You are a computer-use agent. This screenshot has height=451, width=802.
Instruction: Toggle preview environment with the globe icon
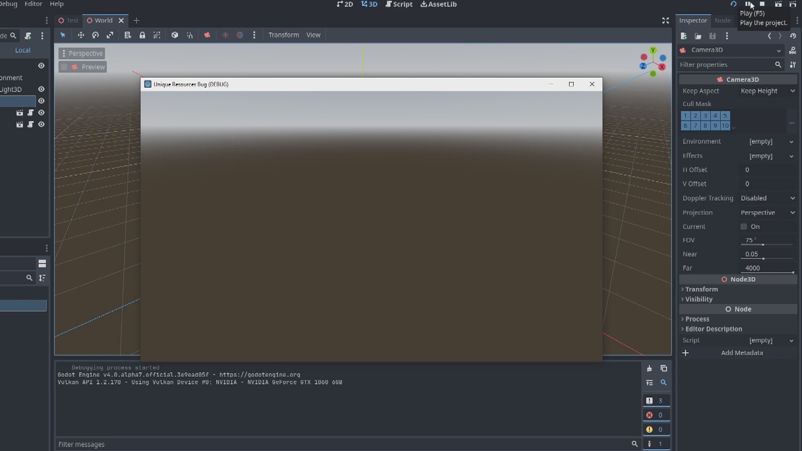[x=240, y=35]
